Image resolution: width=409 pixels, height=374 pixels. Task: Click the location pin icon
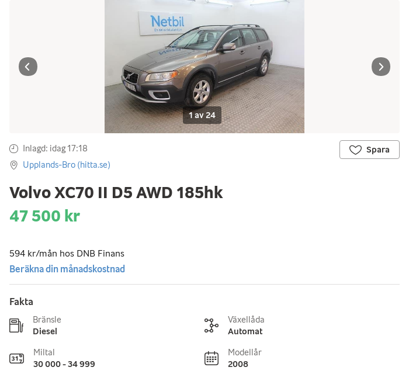coord(14,165)
